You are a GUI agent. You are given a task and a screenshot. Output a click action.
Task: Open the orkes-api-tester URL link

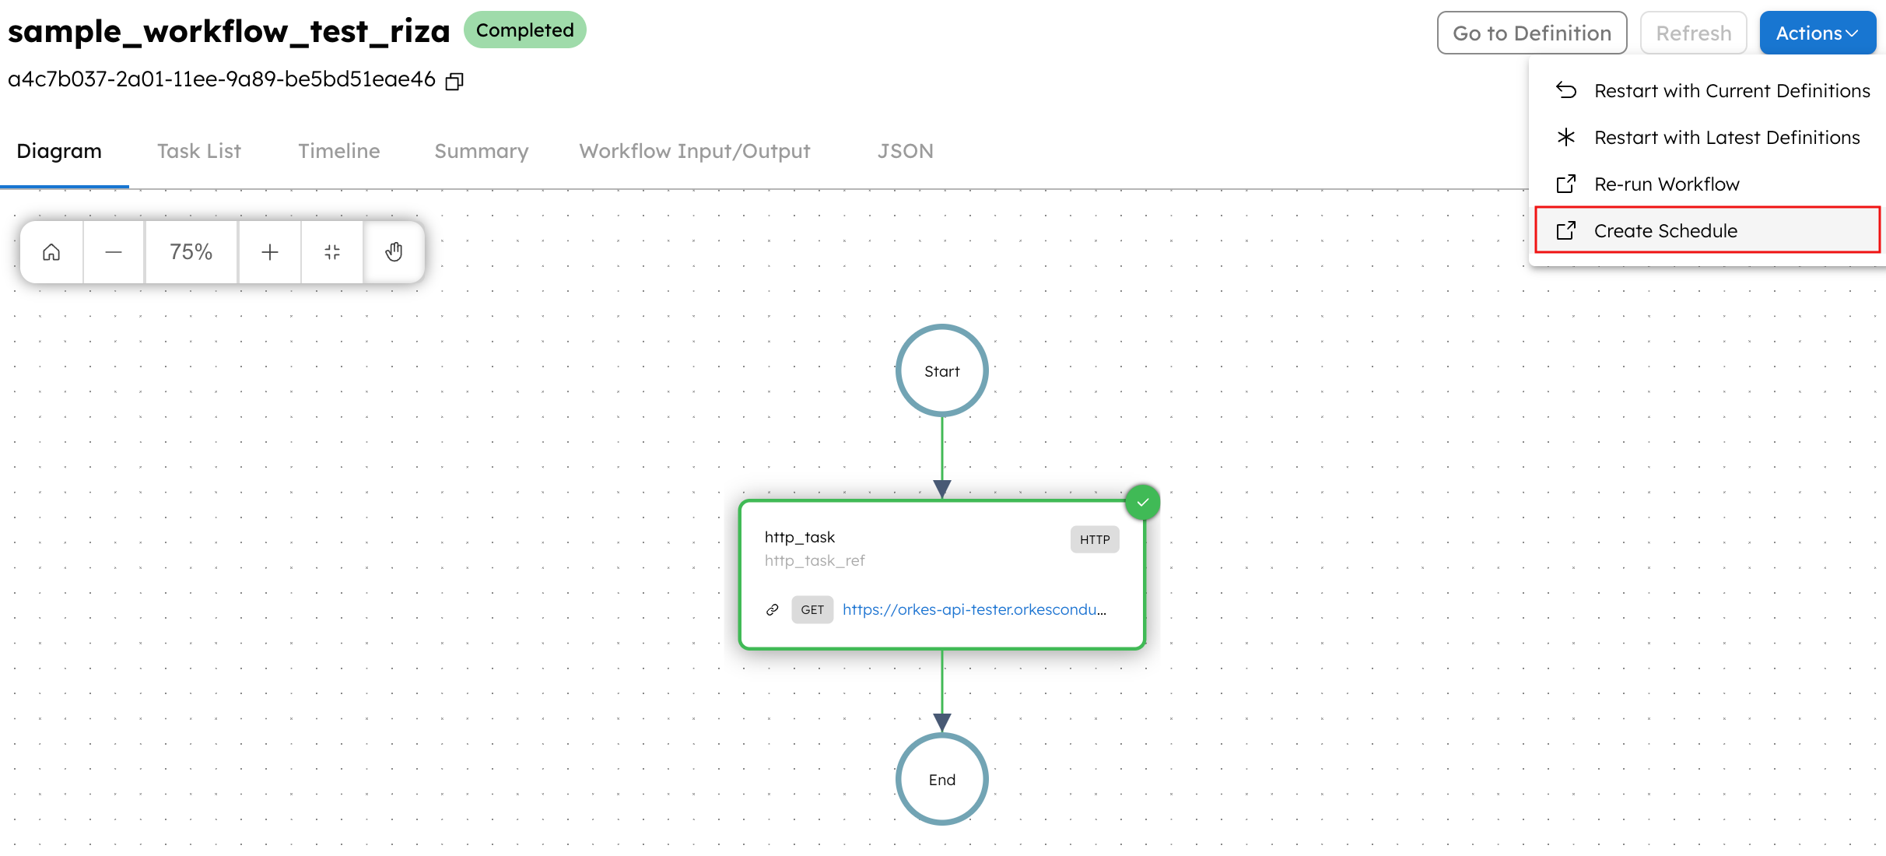(x=974, y=609)
